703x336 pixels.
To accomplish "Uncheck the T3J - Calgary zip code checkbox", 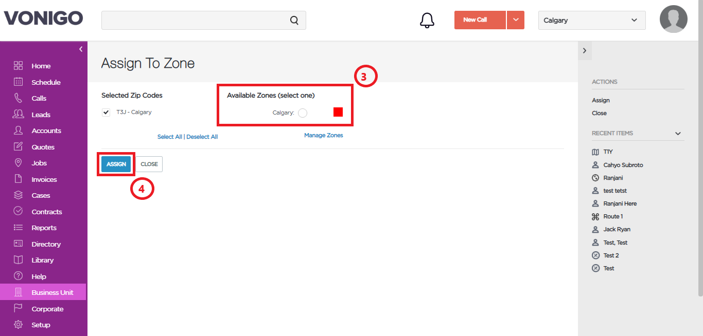I will 106,113.
